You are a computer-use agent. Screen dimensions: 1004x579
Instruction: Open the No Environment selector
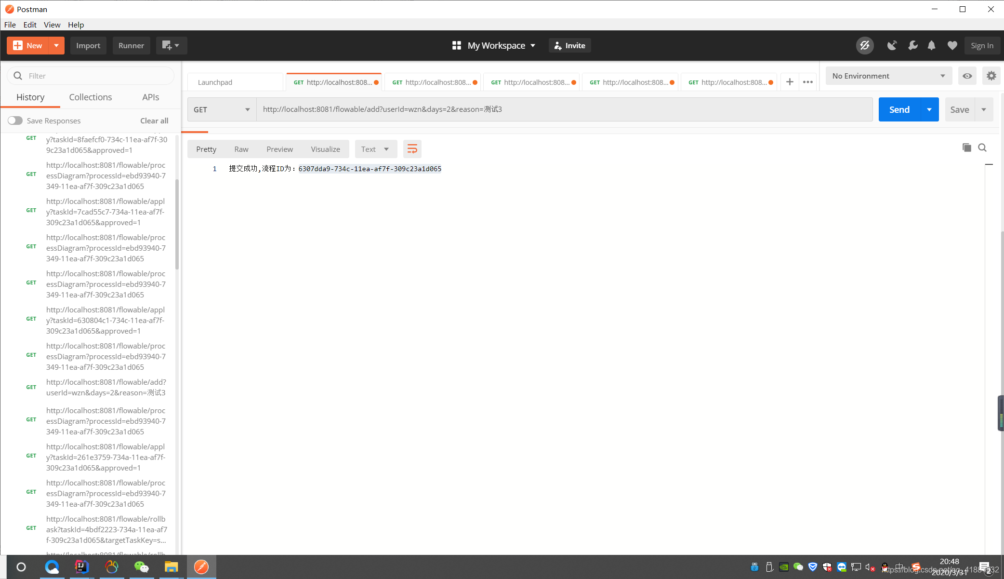pos(888,76)
